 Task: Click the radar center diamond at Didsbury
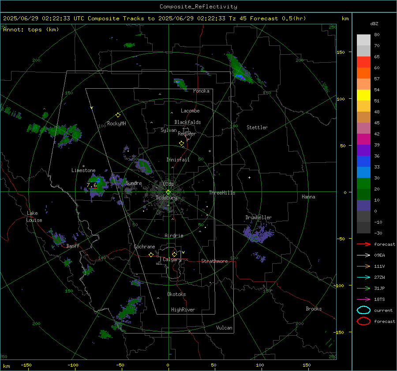click(168, 192)
